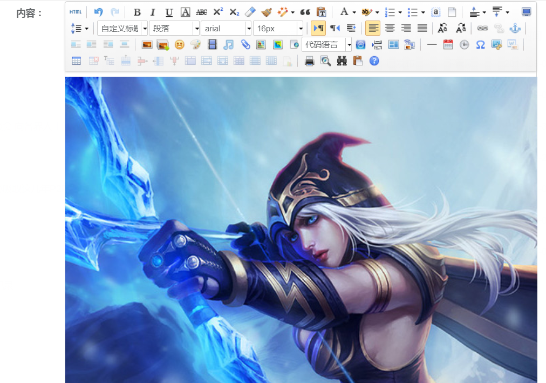Apply background highlight color
Viewport: 546px width, 383px height.
[x=366, y=12]
